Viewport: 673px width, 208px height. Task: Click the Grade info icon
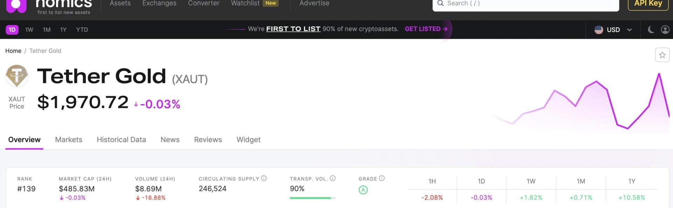pos(382,178)
